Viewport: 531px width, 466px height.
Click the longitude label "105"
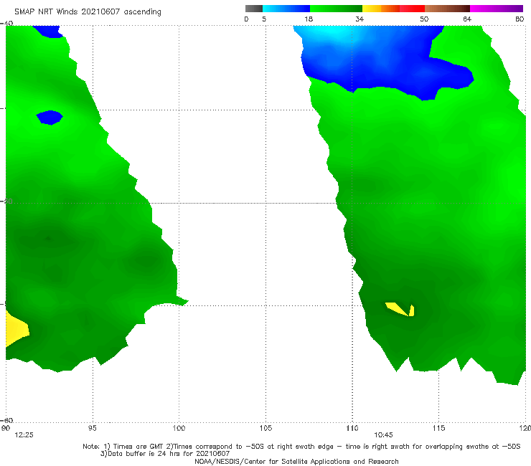[x=265, y=428]
